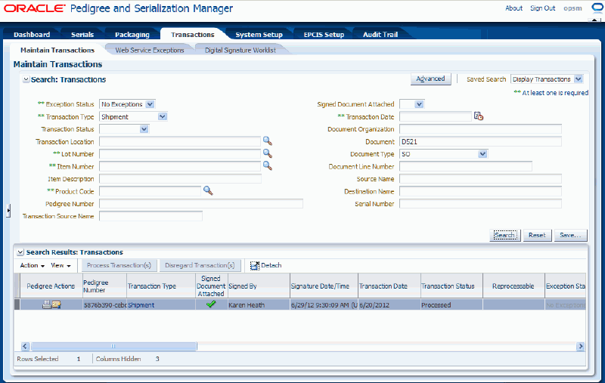
Task: Collapse the Search: Transactions section
Action: point(26,79)
